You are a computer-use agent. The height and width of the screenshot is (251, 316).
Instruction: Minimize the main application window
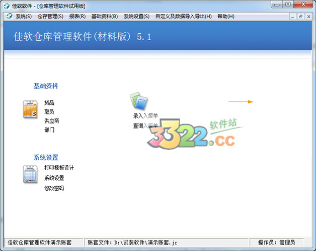277,5
